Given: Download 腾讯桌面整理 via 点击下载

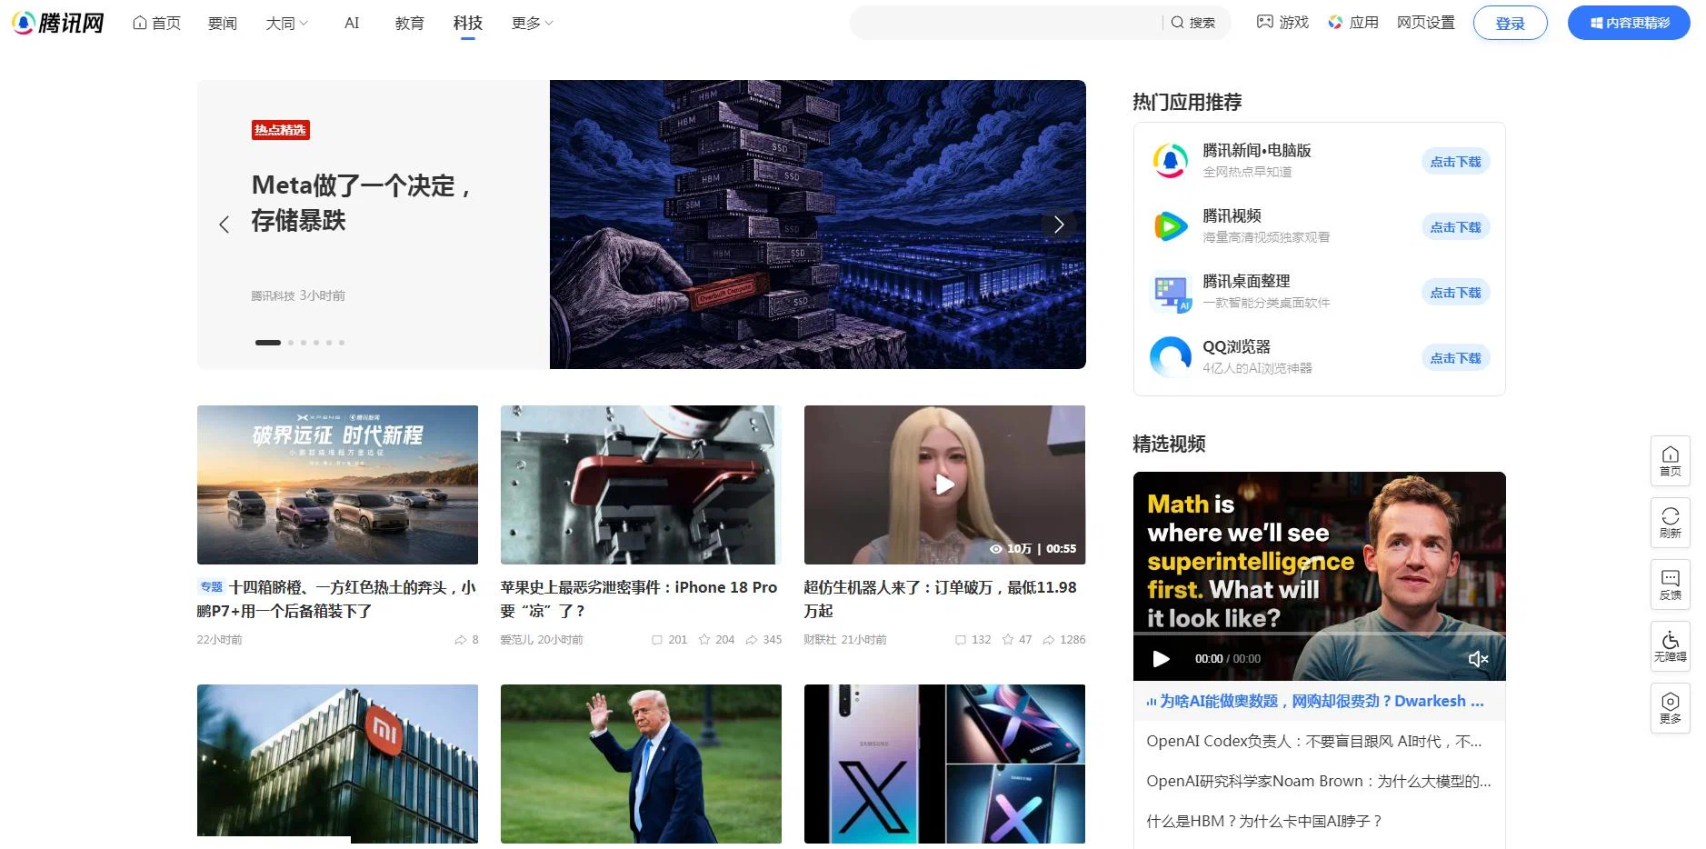Looking at the screenshot, I should pos(1455,293).
